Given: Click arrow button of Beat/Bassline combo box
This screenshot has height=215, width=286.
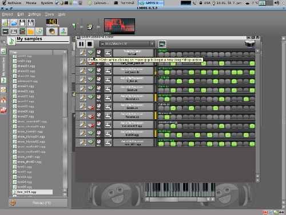Looking at the screenshot, I should point(152,44).
